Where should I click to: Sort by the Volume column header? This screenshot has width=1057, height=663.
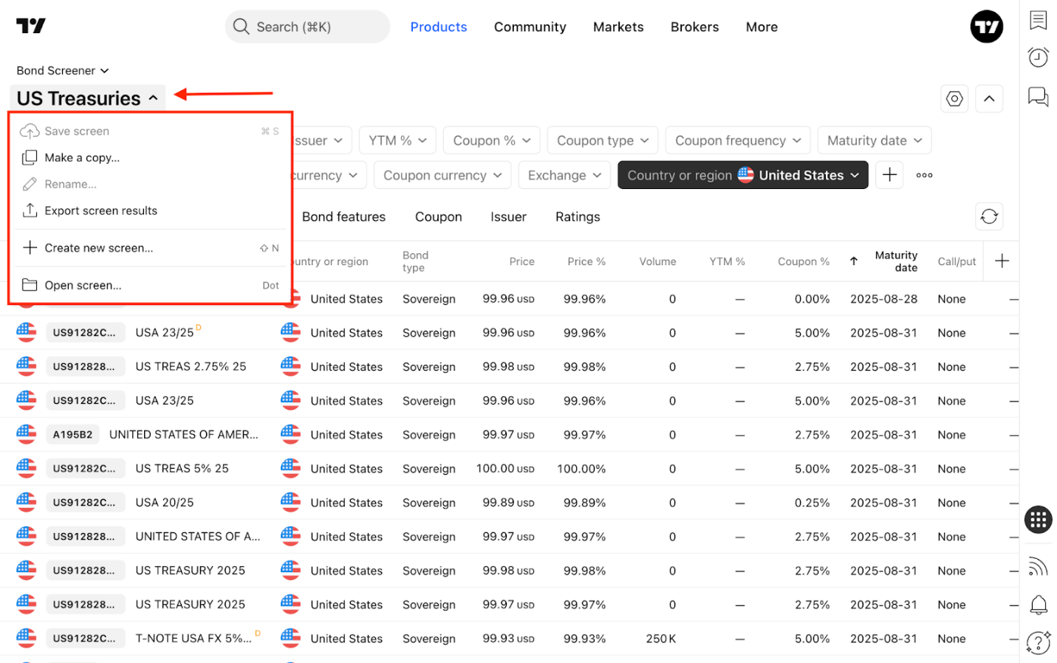click(657, 261)
